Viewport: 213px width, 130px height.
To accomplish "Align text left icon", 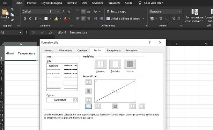I will (78, 18).
